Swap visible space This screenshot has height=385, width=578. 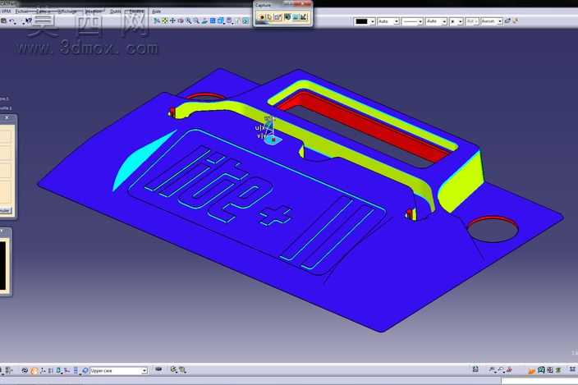245,21
